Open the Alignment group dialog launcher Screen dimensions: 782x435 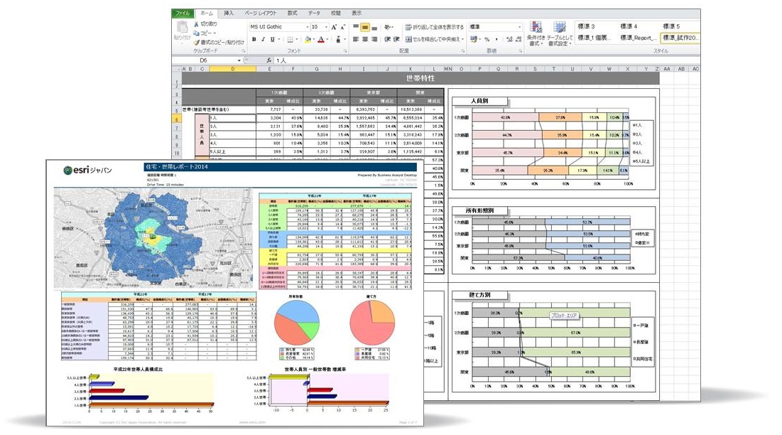point(463,51)
